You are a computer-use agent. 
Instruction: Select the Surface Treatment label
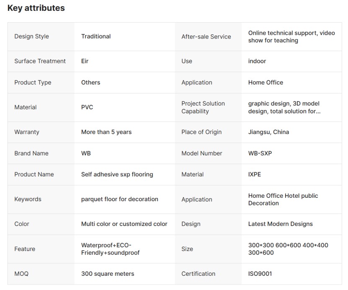[40, 61]
